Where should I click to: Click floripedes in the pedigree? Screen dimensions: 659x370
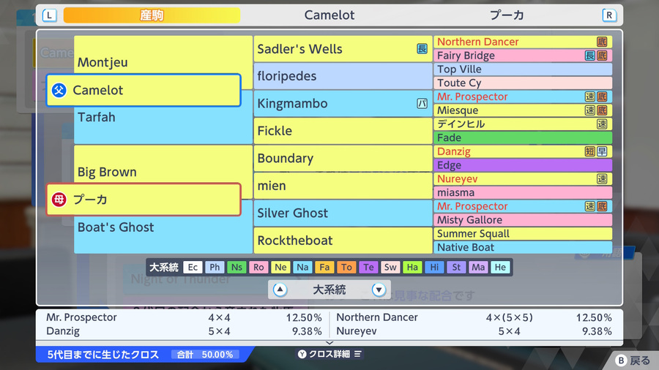tap(343, 76)
